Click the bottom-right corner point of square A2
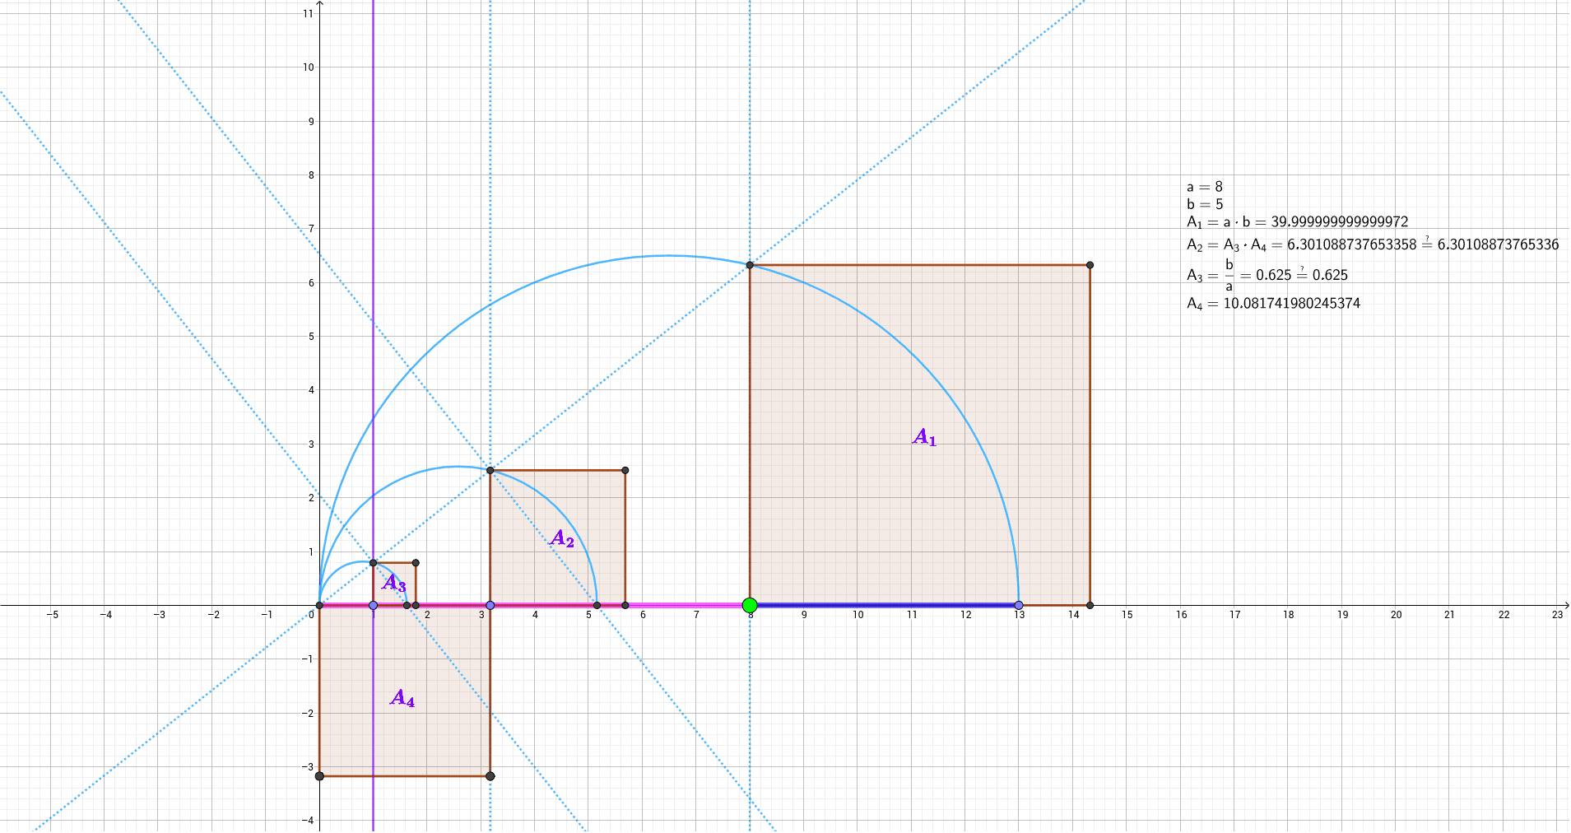 coord(625,606)
